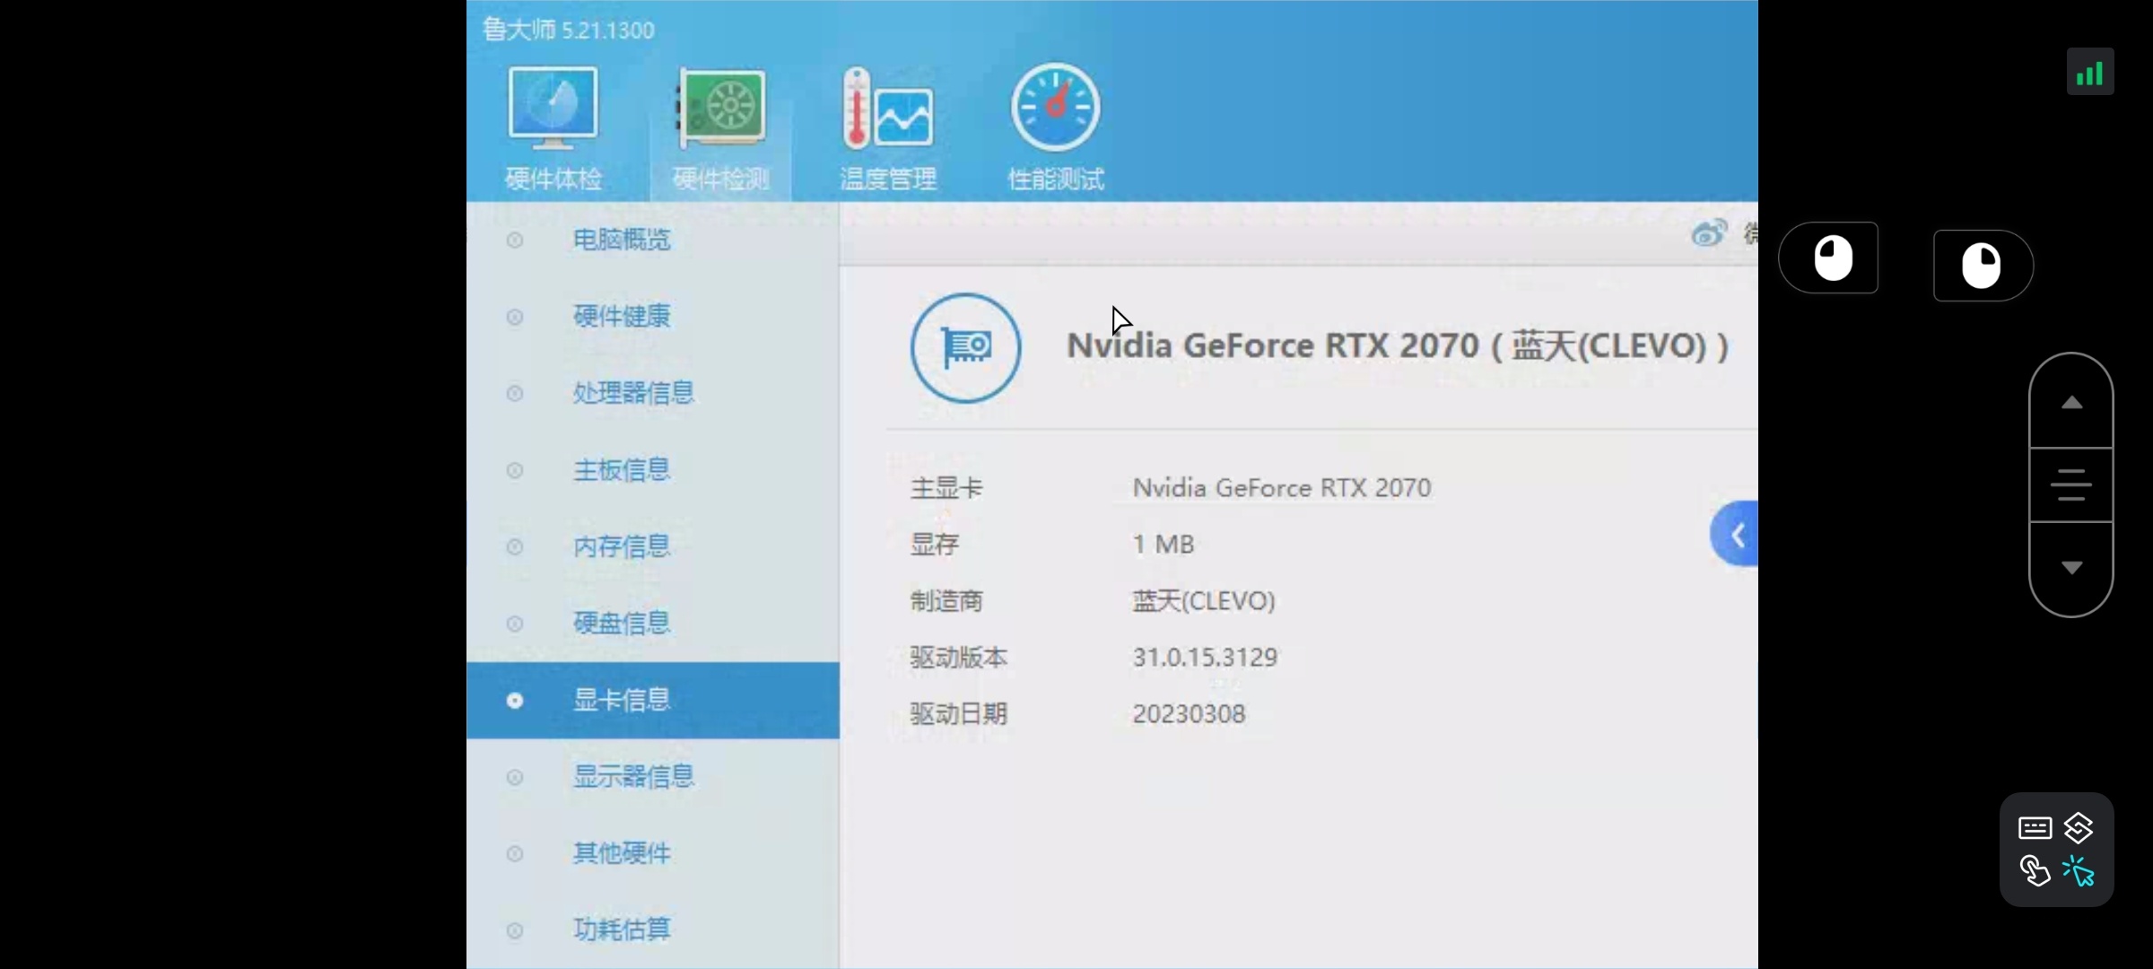Select 硬件健康 in the sidebar
Screen dimensions: 2153x969
click(653, 316)
